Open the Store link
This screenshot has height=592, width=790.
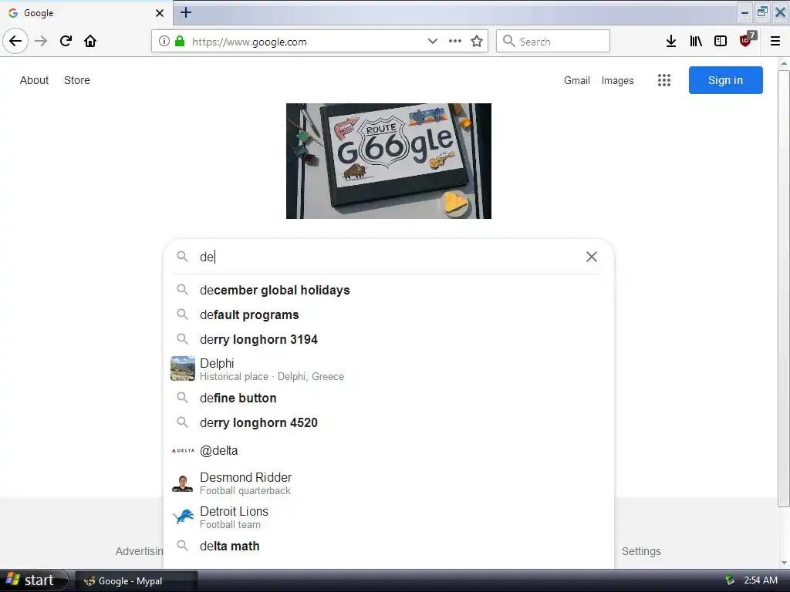77,80
